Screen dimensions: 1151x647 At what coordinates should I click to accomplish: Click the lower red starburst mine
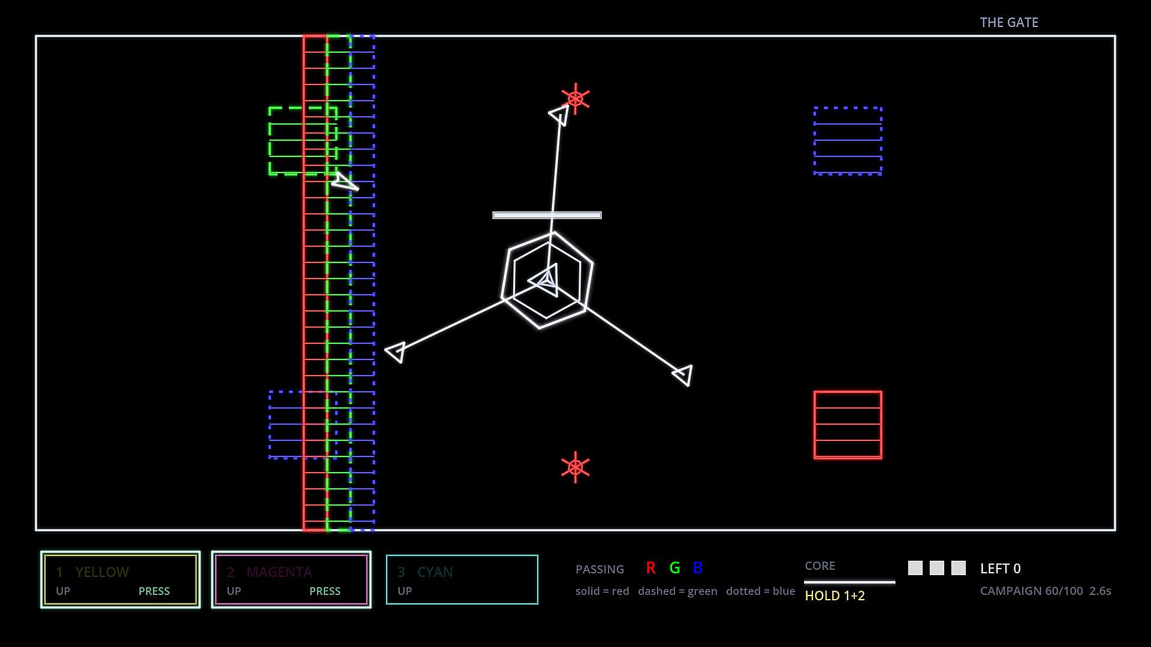575,467
